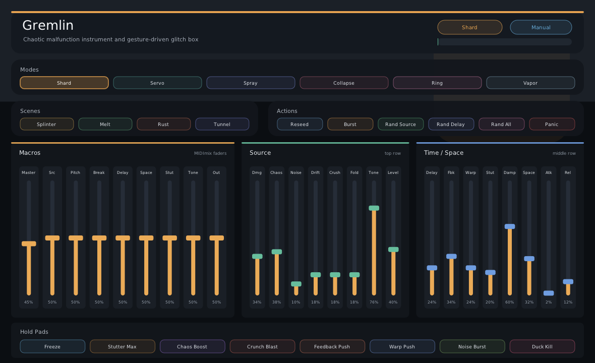Screen dimensions: 595x363
Task: Click the Dmg source slider
Action: coord(257,257)
